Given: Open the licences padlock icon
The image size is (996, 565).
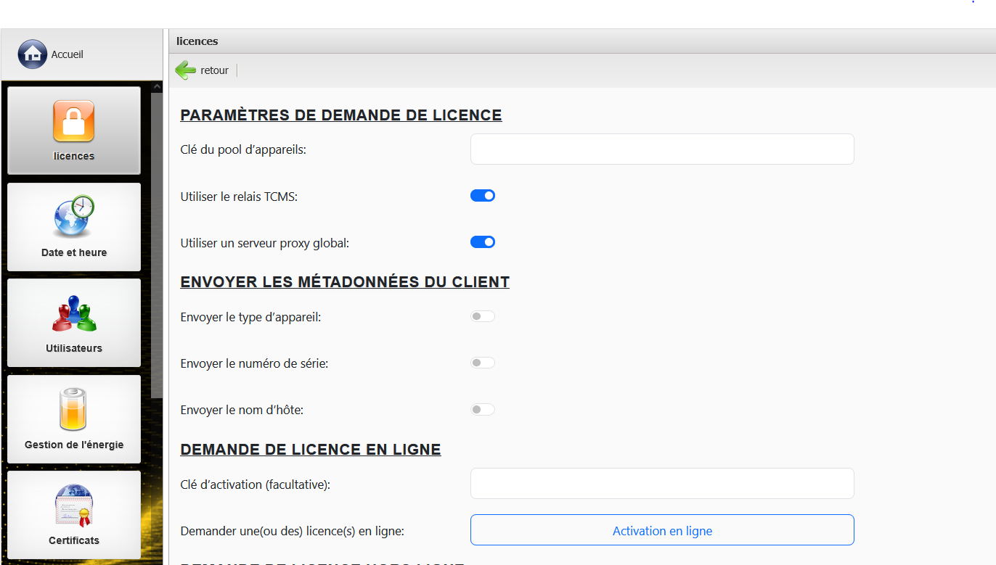Looking at the screenshot, I should click(x=73, y=121).
